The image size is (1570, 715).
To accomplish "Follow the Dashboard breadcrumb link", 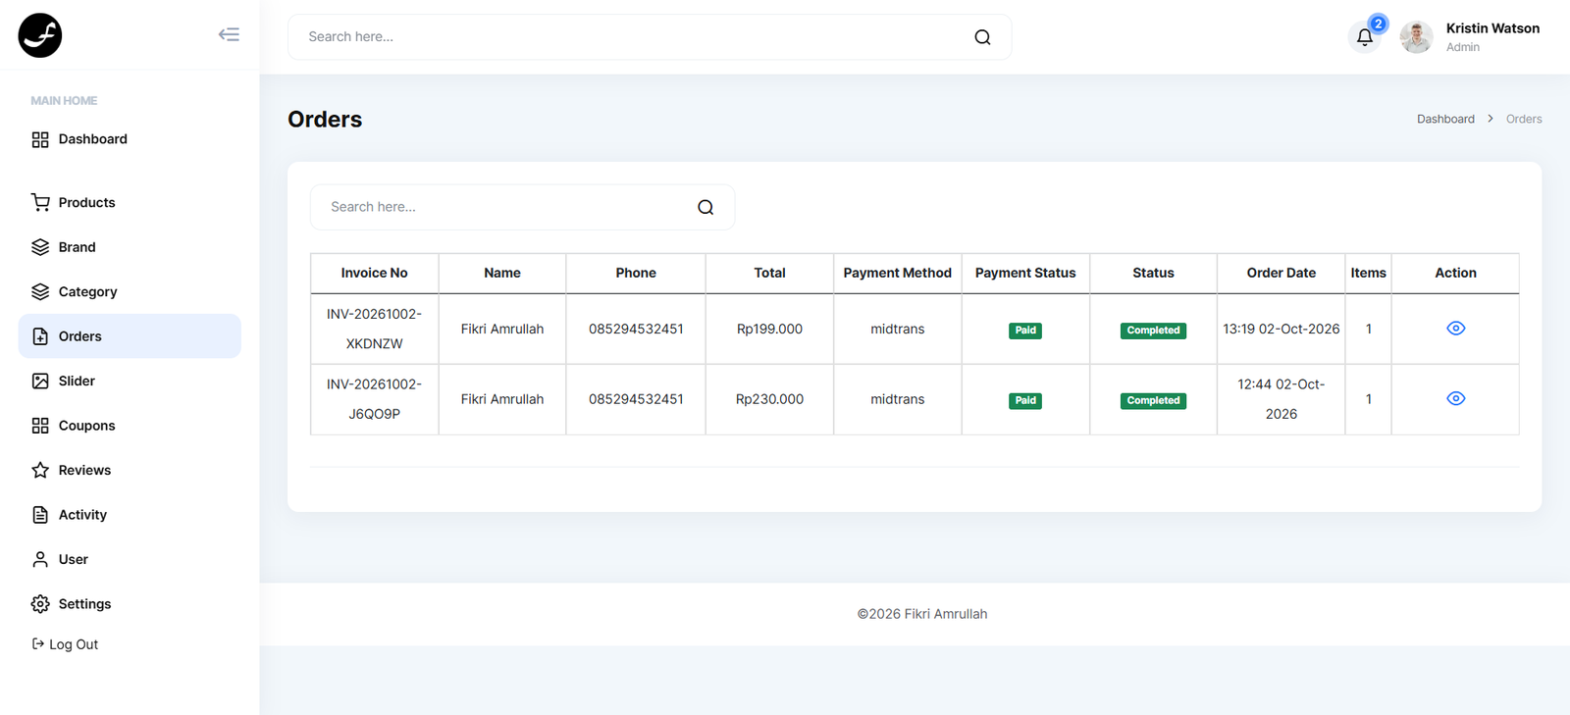I will [1445, 119].
